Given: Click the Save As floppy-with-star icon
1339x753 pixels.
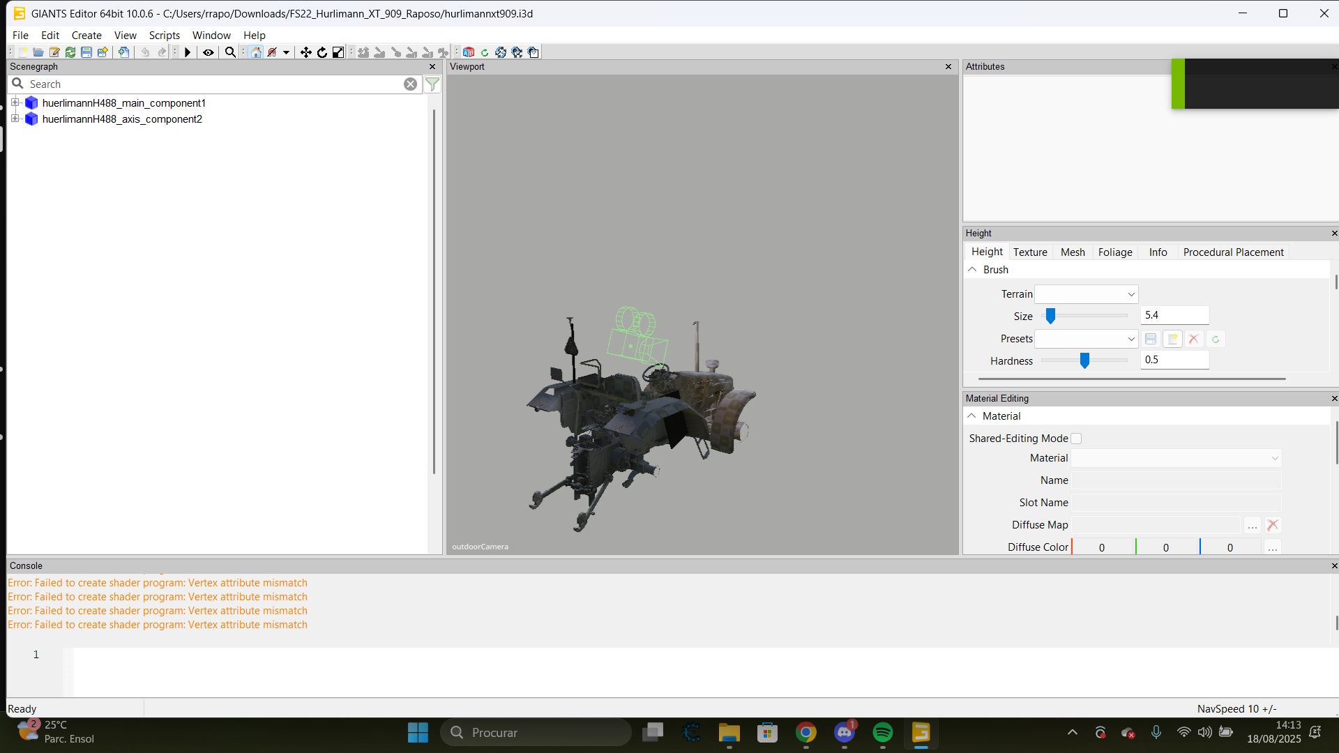Looking at the screenshot, I should 103,52.
